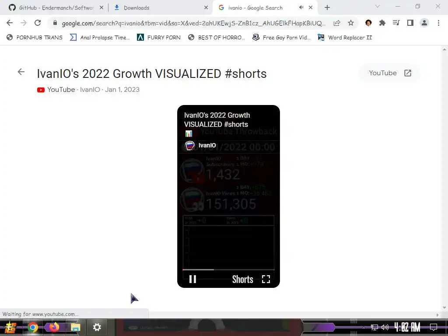
Task: Switch to the Downloads tab
Action: pos(161,8)
